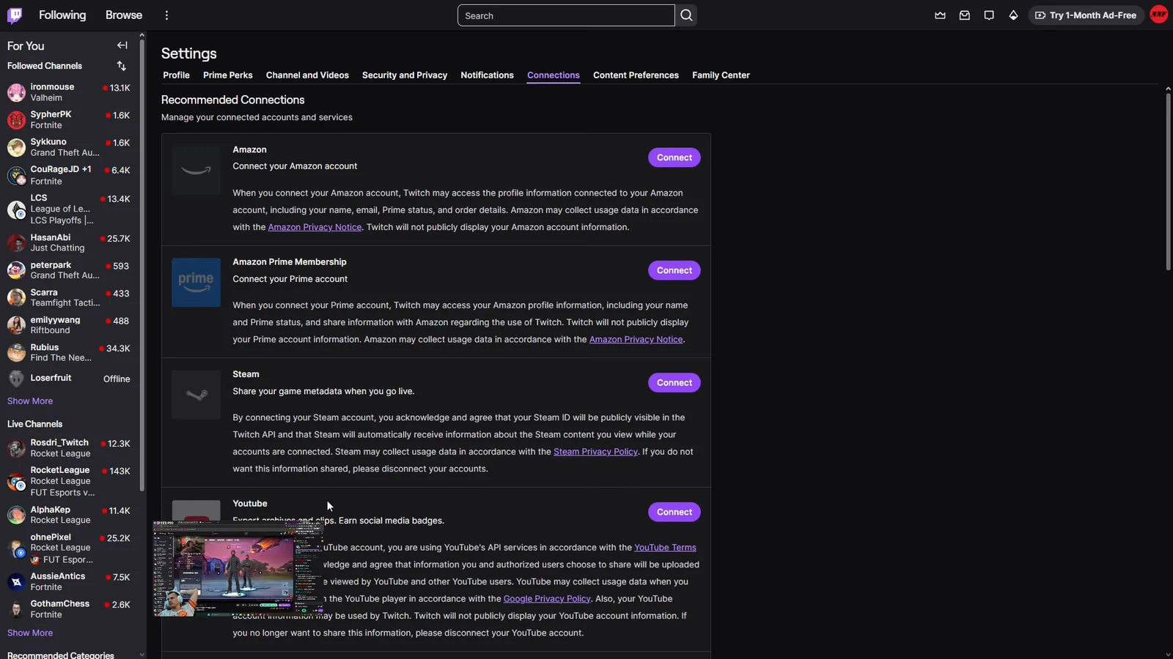Image resolution: width=1173 pixels, height=659 pixels.
Task: Click the Steam logo in connections list
Action: [196, 395]
